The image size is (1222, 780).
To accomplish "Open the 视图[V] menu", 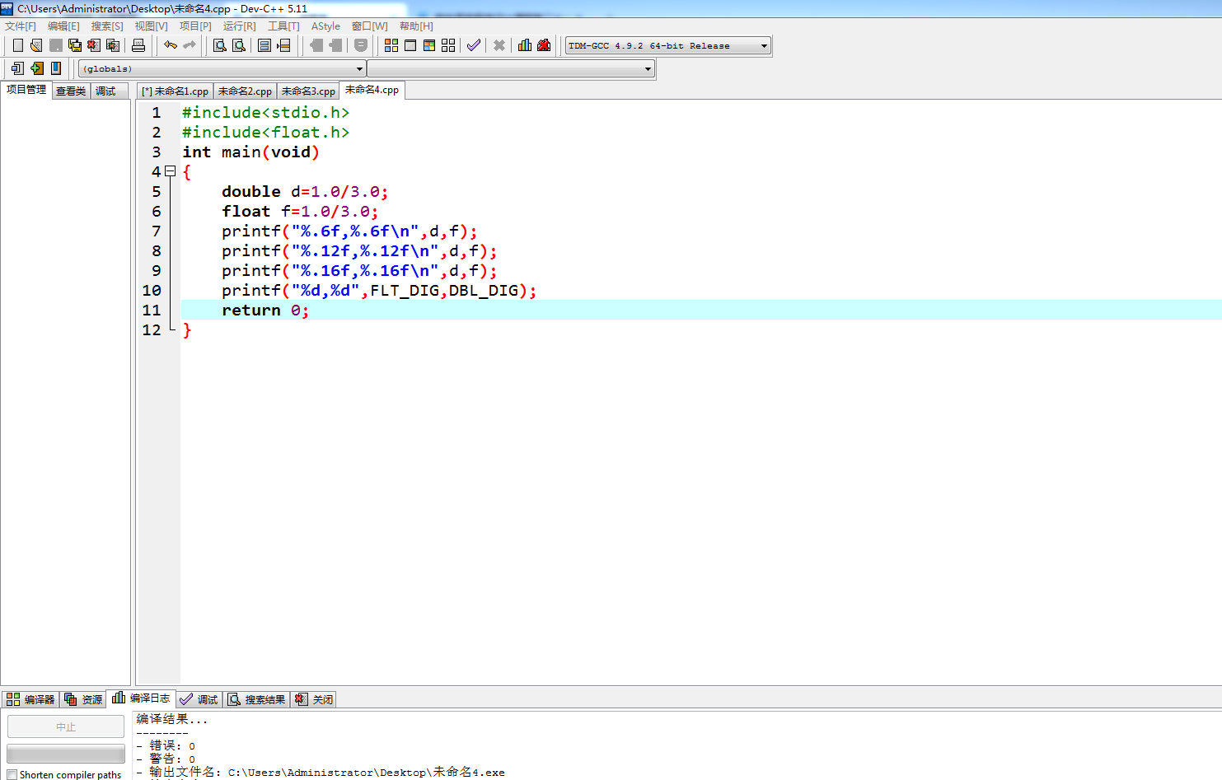I will coord(151,26).
